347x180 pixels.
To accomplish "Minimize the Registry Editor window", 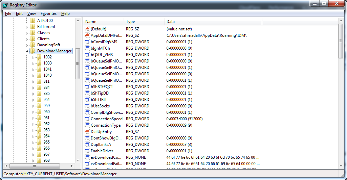I will coord(315,3).
